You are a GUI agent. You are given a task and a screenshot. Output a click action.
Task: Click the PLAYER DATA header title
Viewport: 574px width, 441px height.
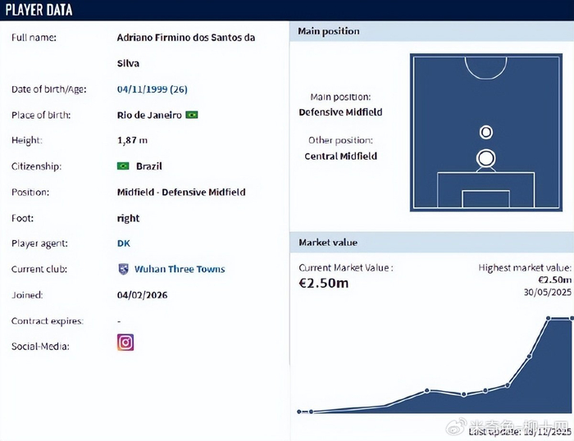coord(39,10)
